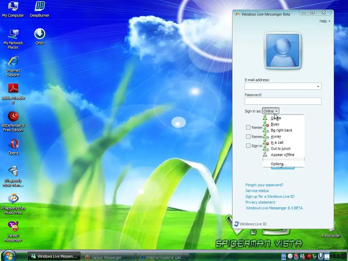Click inside the Password field
The height and width of the screenshot is (261, 348).
[x=283, y=101]
